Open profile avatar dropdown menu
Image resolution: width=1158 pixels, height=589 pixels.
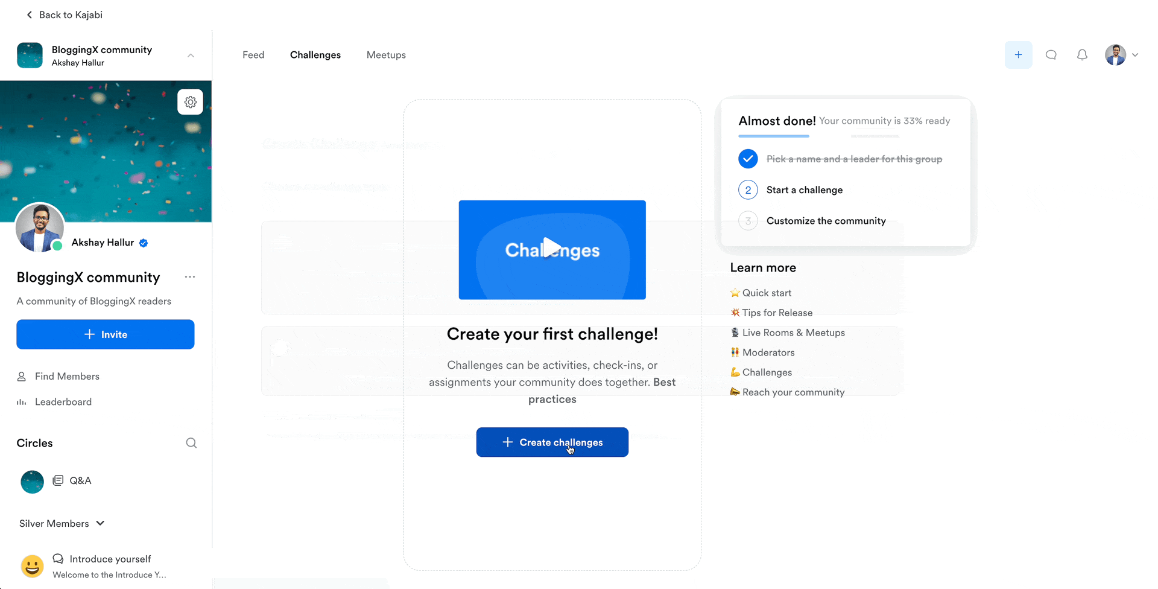(x=1121, y=55)
